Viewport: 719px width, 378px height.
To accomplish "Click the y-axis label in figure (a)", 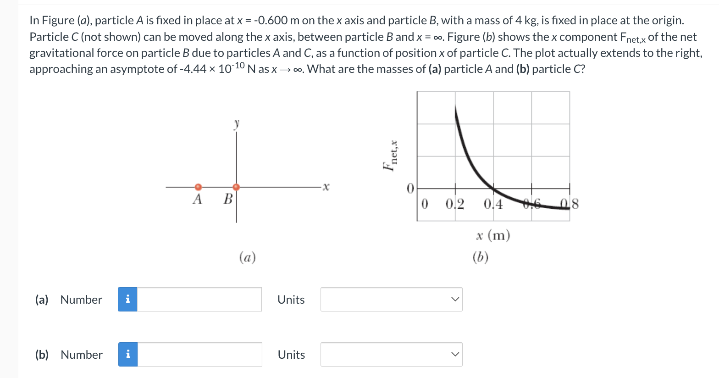I will click(x=236, y=122).
